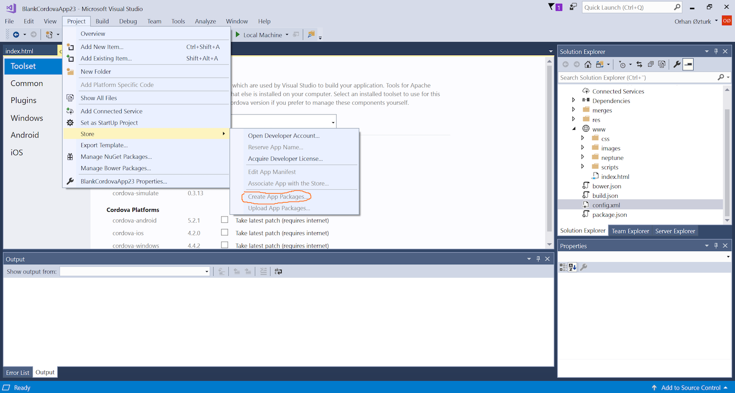The height and width of the screenshot is (393, 735).
Task: Expand the css folder
Action: click(582, 138)
